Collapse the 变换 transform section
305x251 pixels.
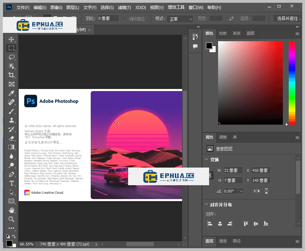(x=206, y=159)
